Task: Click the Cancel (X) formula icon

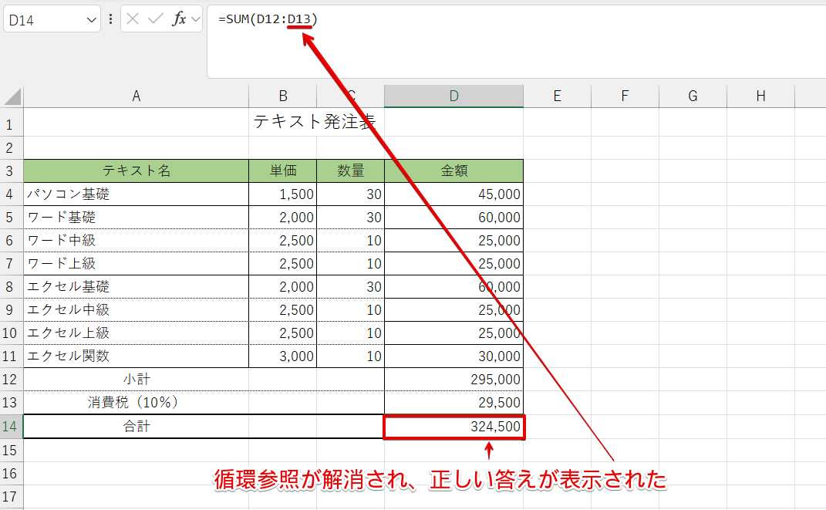Action: (133, 19)
